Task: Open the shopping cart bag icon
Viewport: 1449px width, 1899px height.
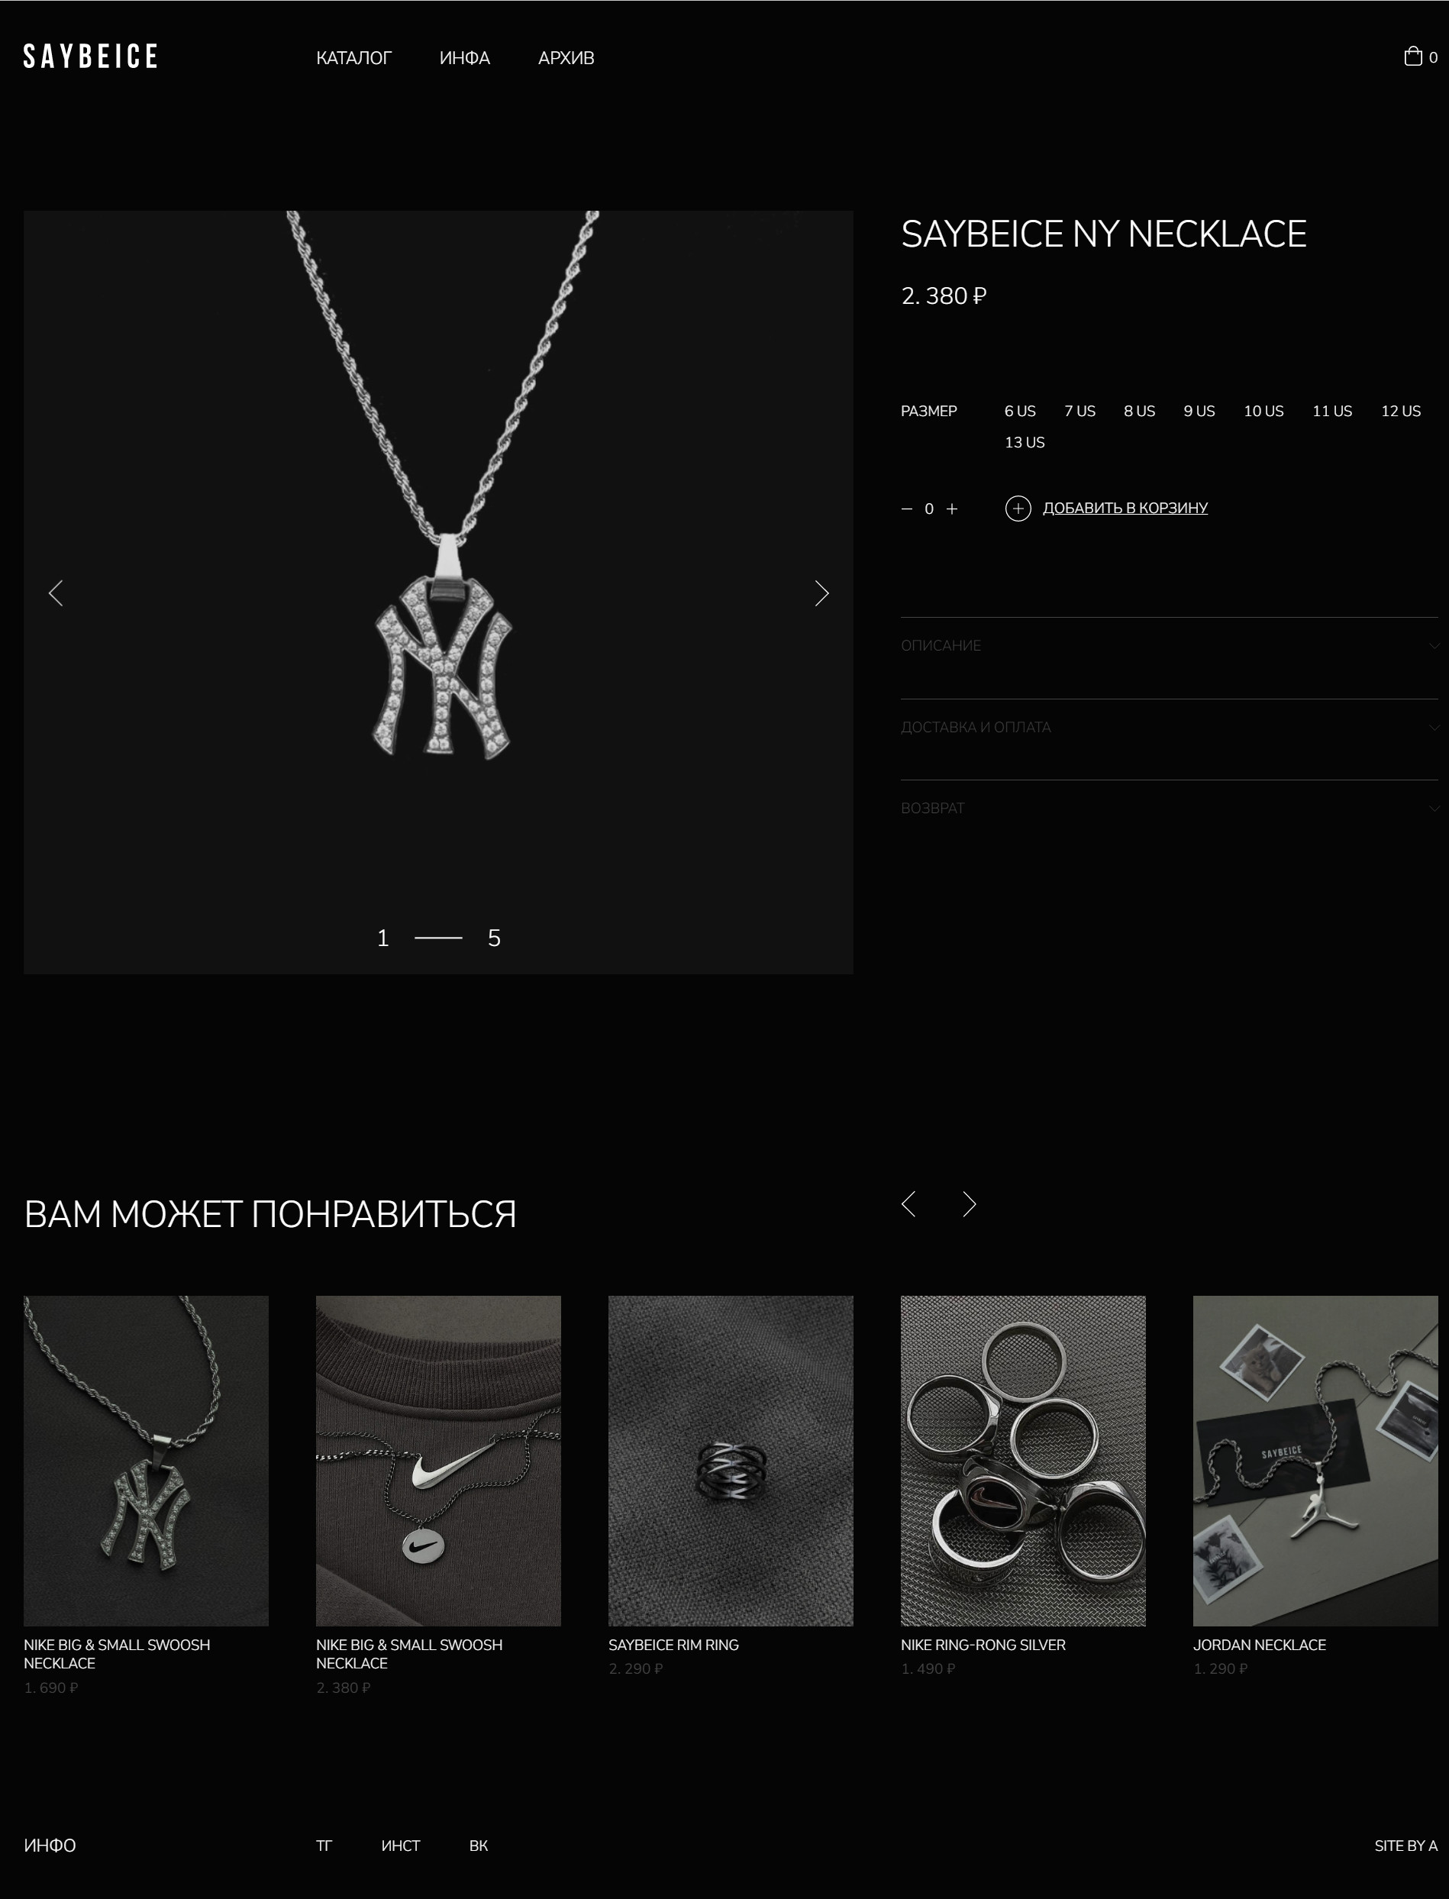Action: pyautogui.click(x=1412, y=56)
